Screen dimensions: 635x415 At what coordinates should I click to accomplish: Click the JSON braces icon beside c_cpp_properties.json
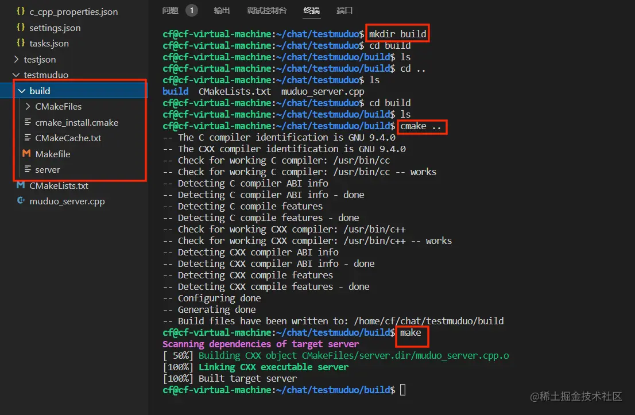[21, 11]
